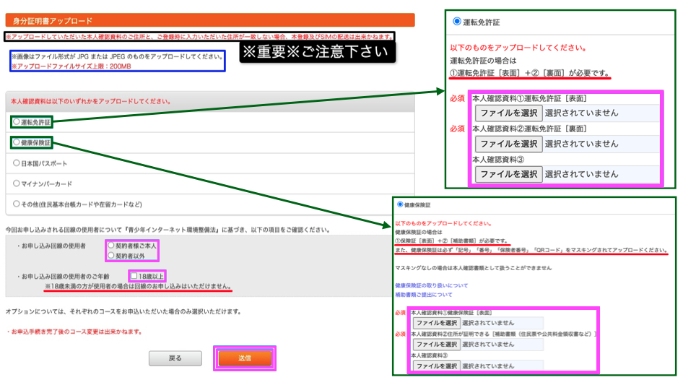Click the ※18歳未満の方が使用者の場合 warning text
The width and height of the screenshot is (683, 385).
pyautogui.click(x=138, y=287)
